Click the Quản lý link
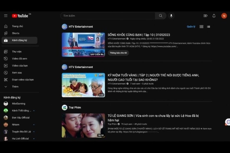The width and height of the screenshot is (230, 153). [191, 27]
